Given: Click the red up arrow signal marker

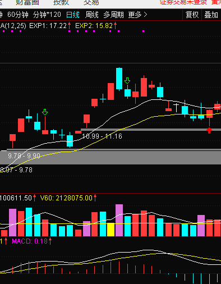Looking at the screenshot, I should [x=209, y=130].
